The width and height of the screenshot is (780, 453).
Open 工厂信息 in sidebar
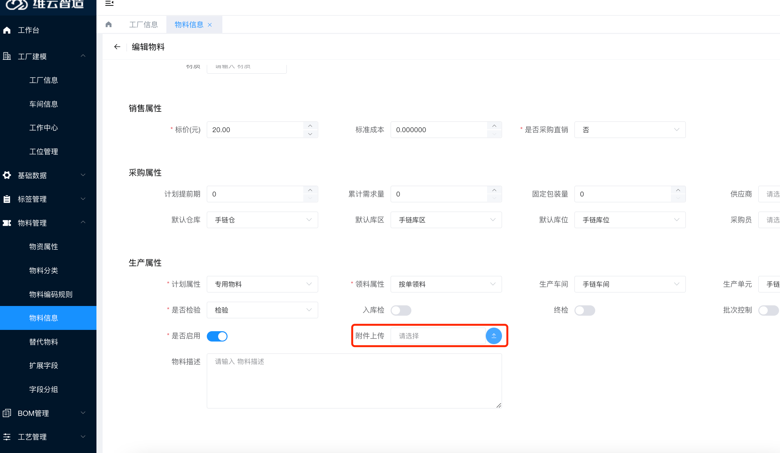[x=43, y=80]
